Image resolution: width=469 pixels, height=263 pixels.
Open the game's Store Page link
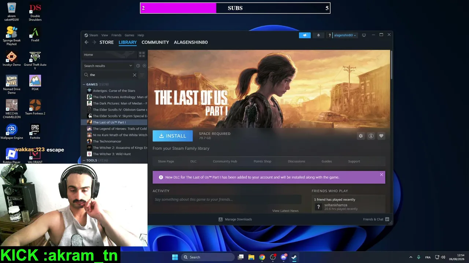tap(166, 161)
